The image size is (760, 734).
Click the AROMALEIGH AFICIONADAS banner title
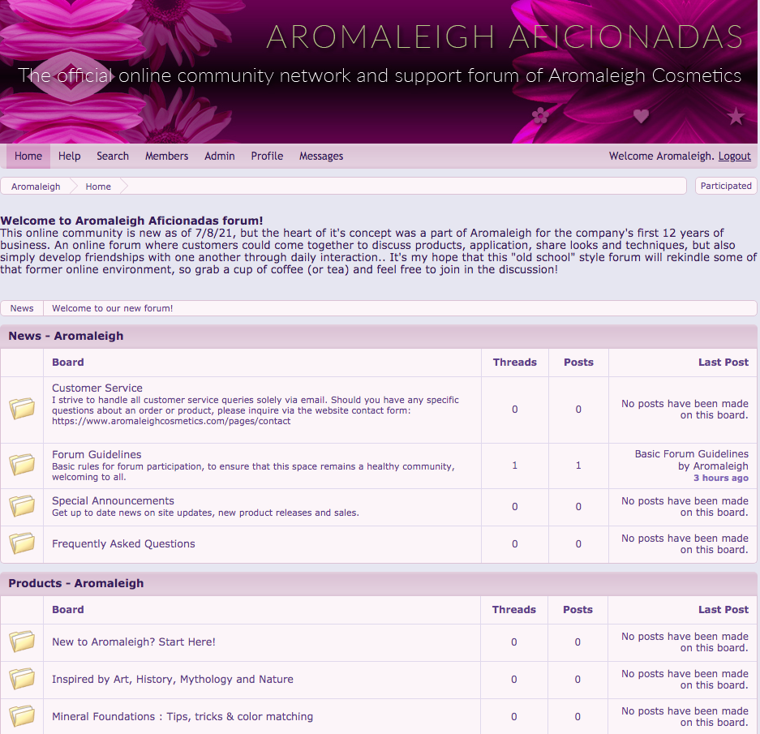(505, 36)
